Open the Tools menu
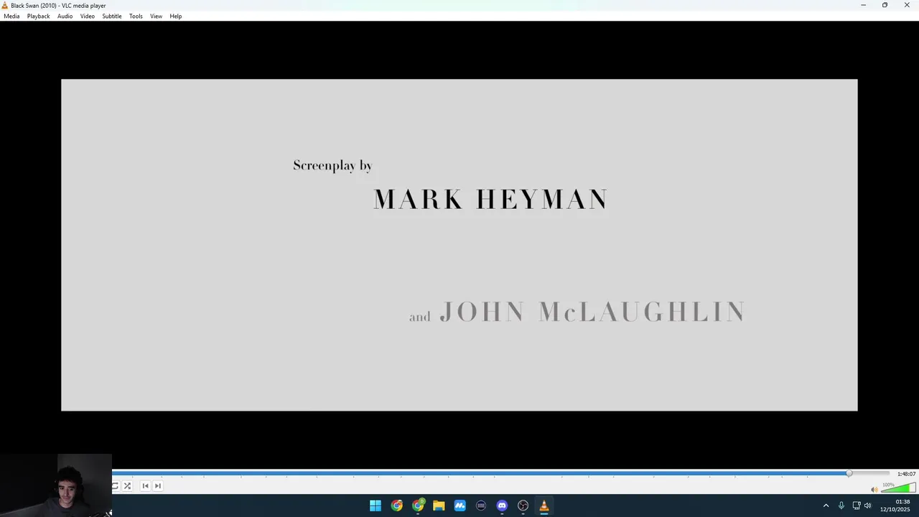Viewport: 919px width, 517px height. [x=136, y=16]
